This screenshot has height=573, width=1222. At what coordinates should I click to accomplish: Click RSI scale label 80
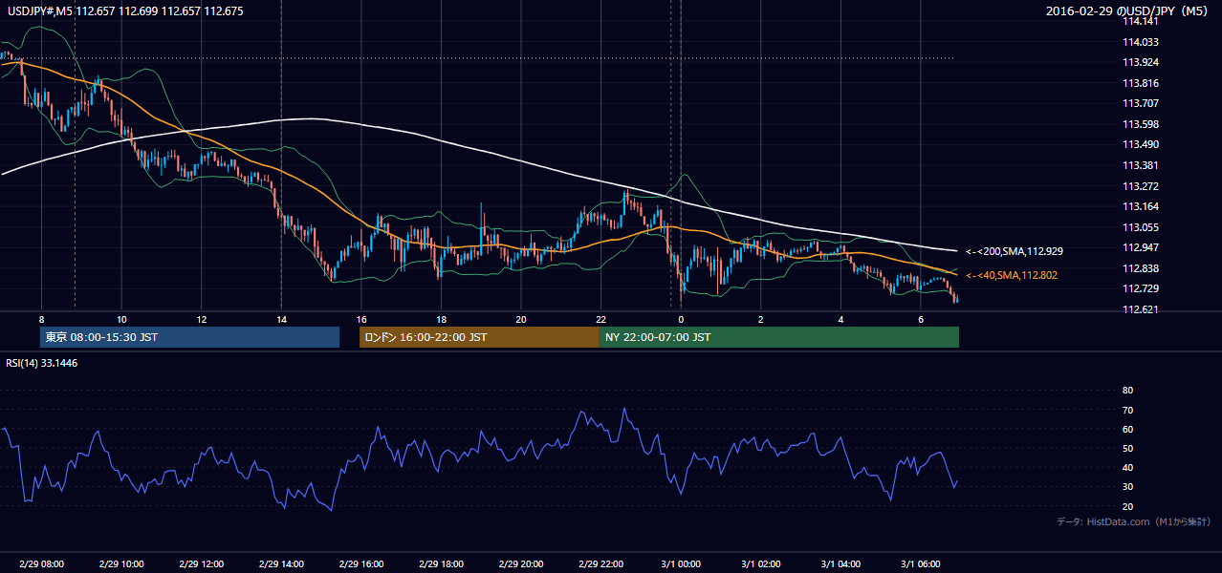click(1127, 391)
